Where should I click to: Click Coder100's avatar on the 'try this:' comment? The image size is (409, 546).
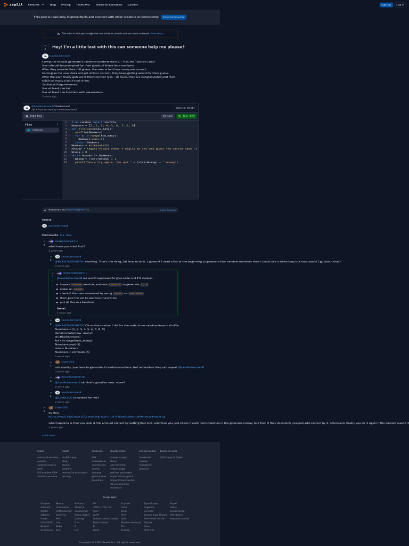51,407
